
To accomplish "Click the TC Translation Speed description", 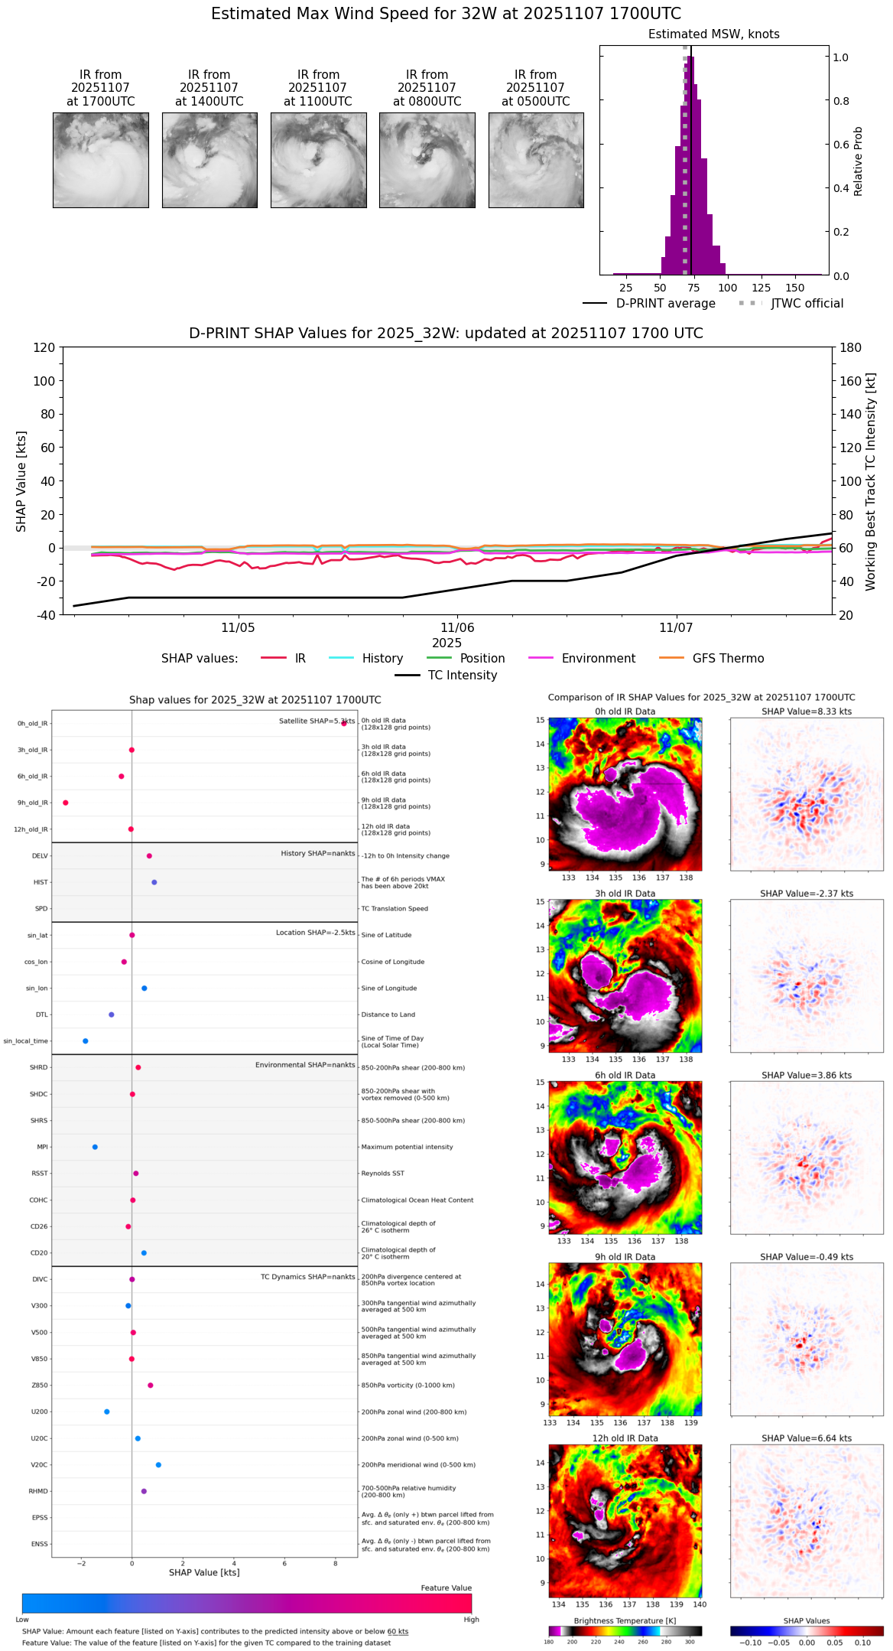I will pyautogui.click(x=395, y=909).
